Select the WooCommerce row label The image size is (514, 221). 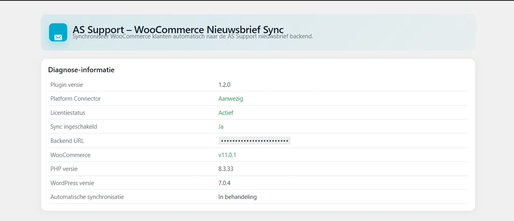(x=70, y=155)
